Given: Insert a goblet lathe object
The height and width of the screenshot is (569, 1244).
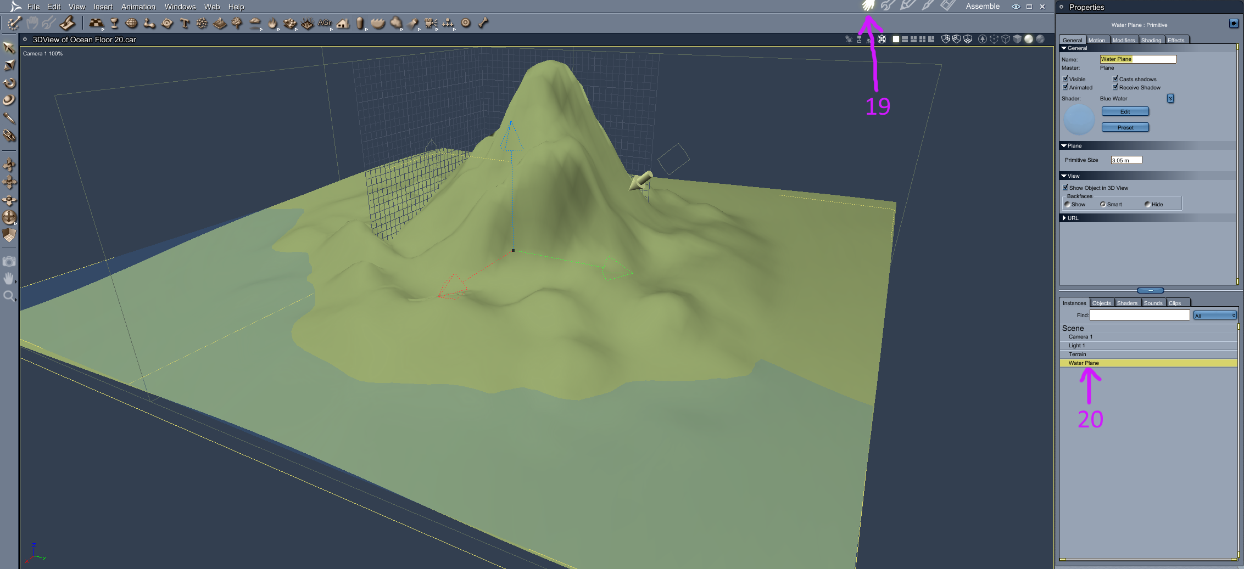Looking at the screenshot, I should pyautogui.click(x=114, y=23).
